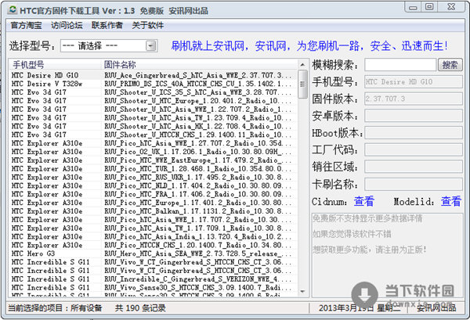
Task: Click the 手机型号 field showing HTC Desire HD G10
Action: 414,81
